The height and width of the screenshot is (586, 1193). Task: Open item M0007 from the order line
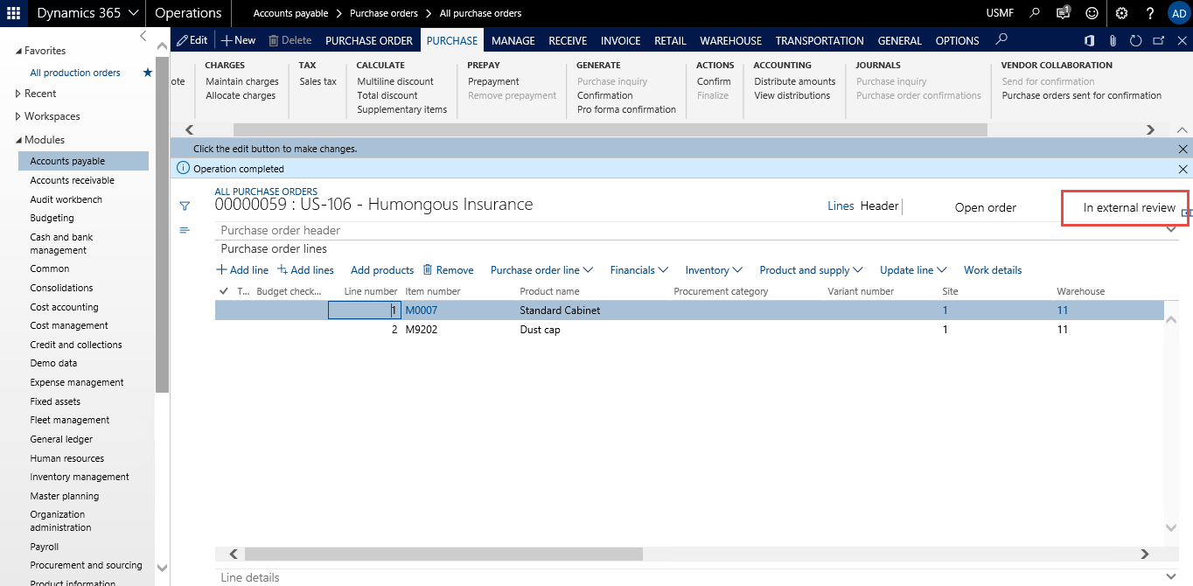(x=421, y=310)
